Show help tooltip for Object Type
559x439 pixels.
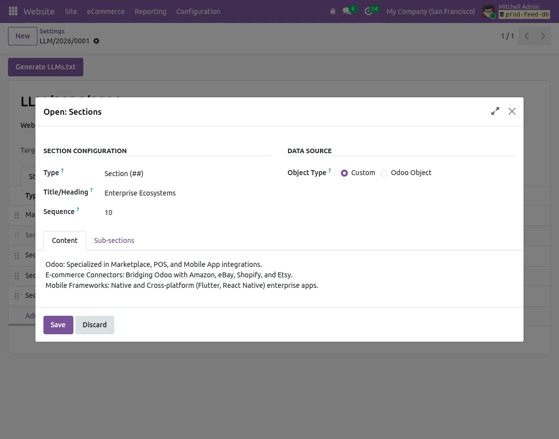point(329,171)
